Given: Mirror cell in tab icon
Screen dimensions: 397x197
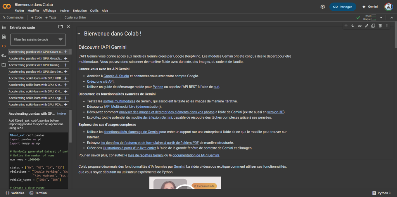Looking at the screenshot, I should tap(373, 26).
